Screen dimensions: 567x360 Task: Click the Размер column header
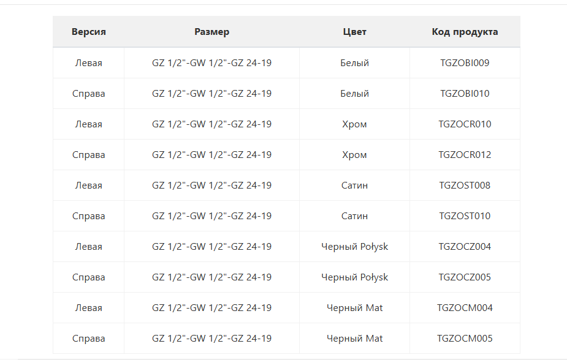tap(211, 32)
